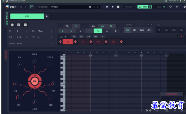Viewport: 186px width, 114px height.
Task: Click the ORB logo at top left
Action: click(x=7, y=7)
